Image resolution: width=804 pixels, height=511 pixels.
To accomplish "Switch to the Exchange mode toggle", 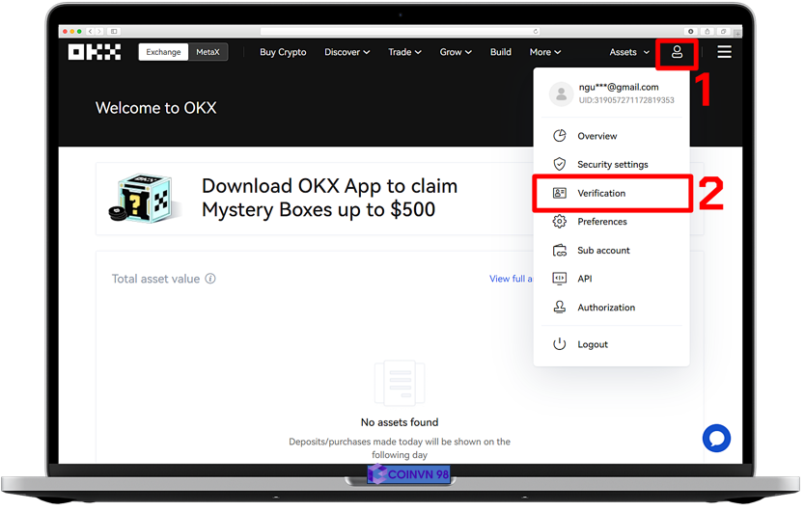I will pyautogui.click(x=163, y=52).
